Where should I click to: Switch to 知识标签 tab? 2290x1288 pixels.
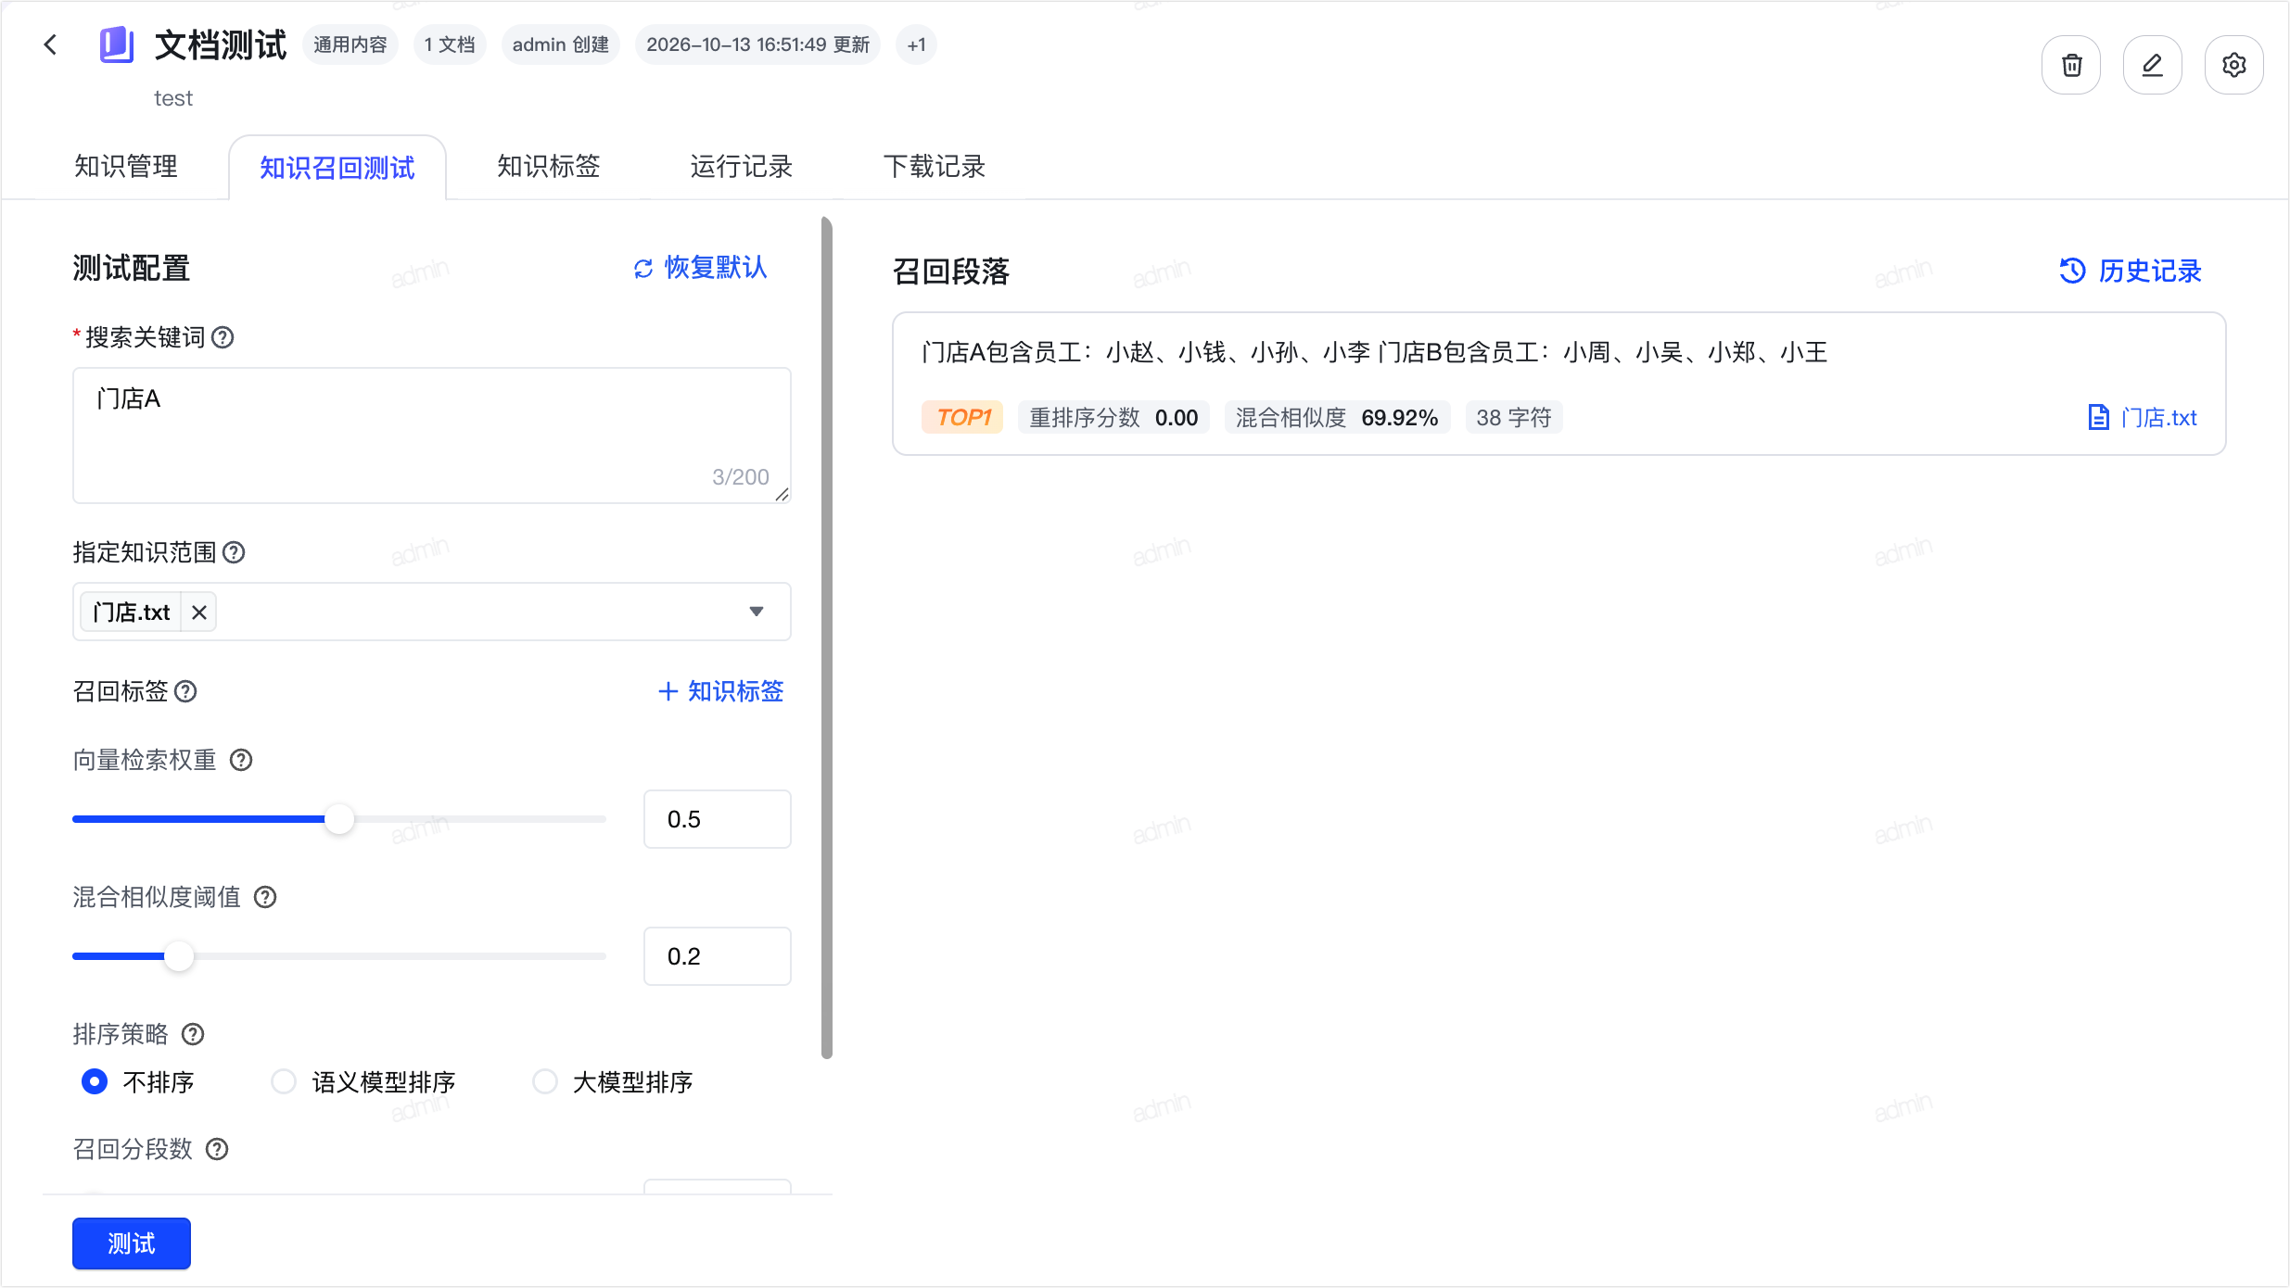[549, 167]
